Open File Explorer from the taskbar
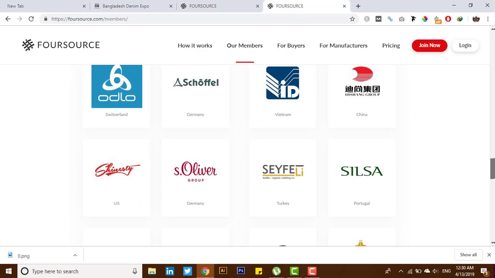495x278 pixels. (x=152, y=271)
